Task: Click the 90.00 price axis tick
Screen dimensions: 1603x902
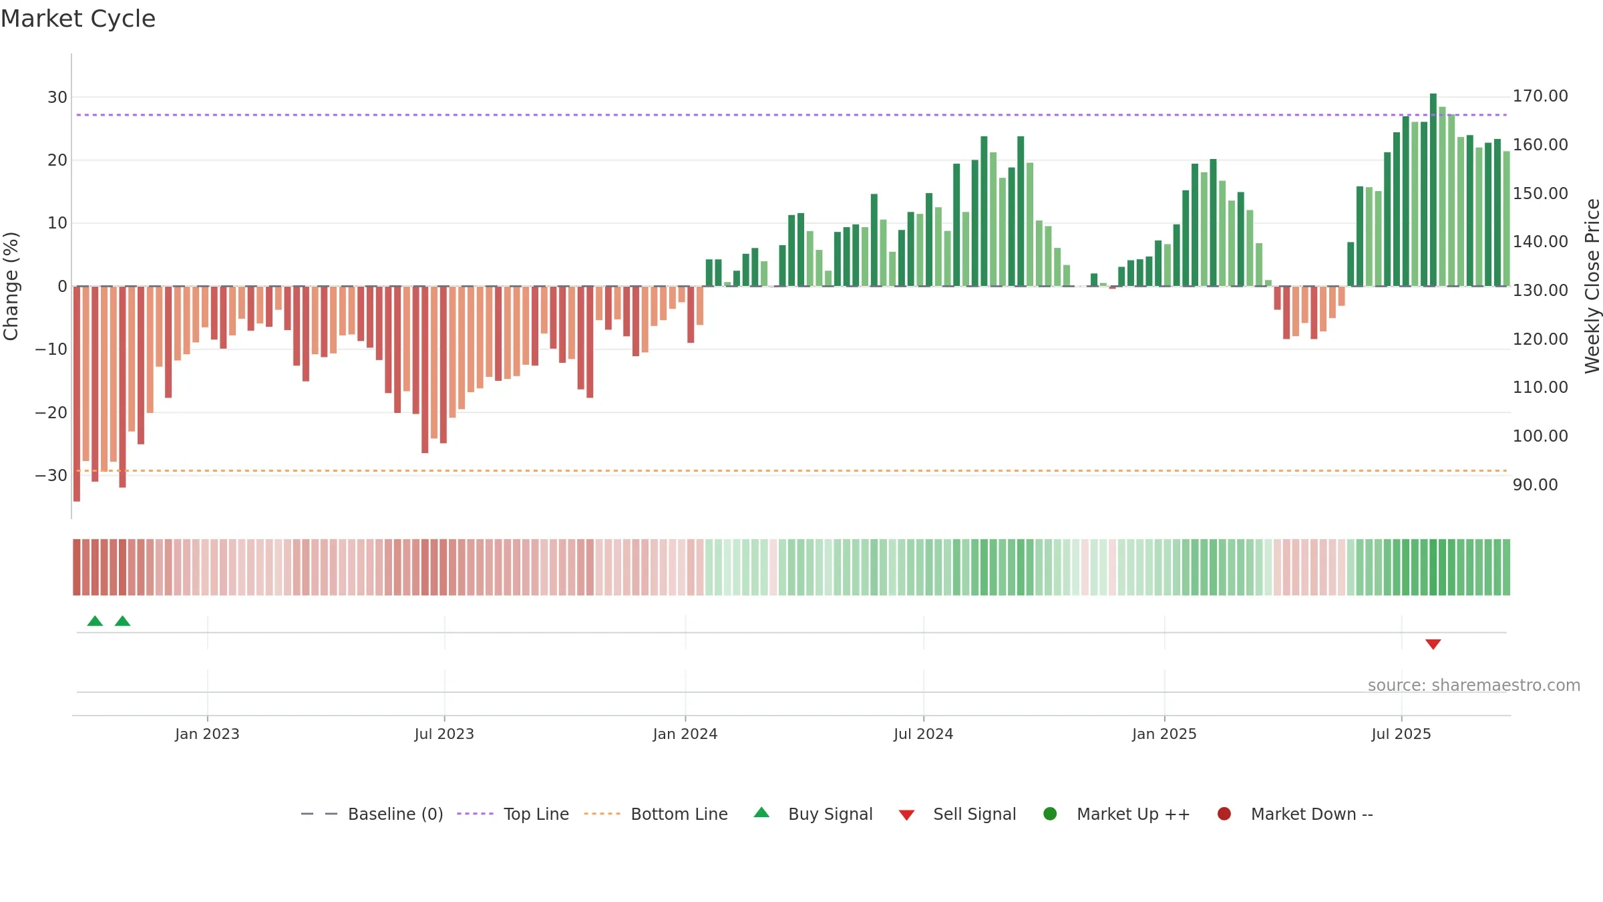Action: 1535,484
